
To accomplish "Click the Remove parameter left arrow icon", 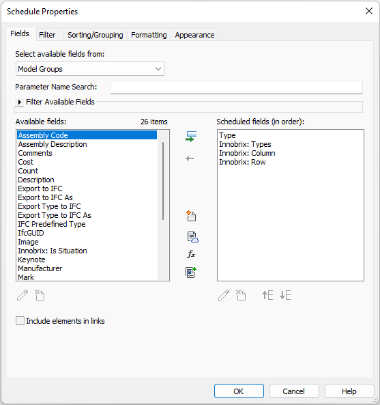I will (x=190, y=158).
